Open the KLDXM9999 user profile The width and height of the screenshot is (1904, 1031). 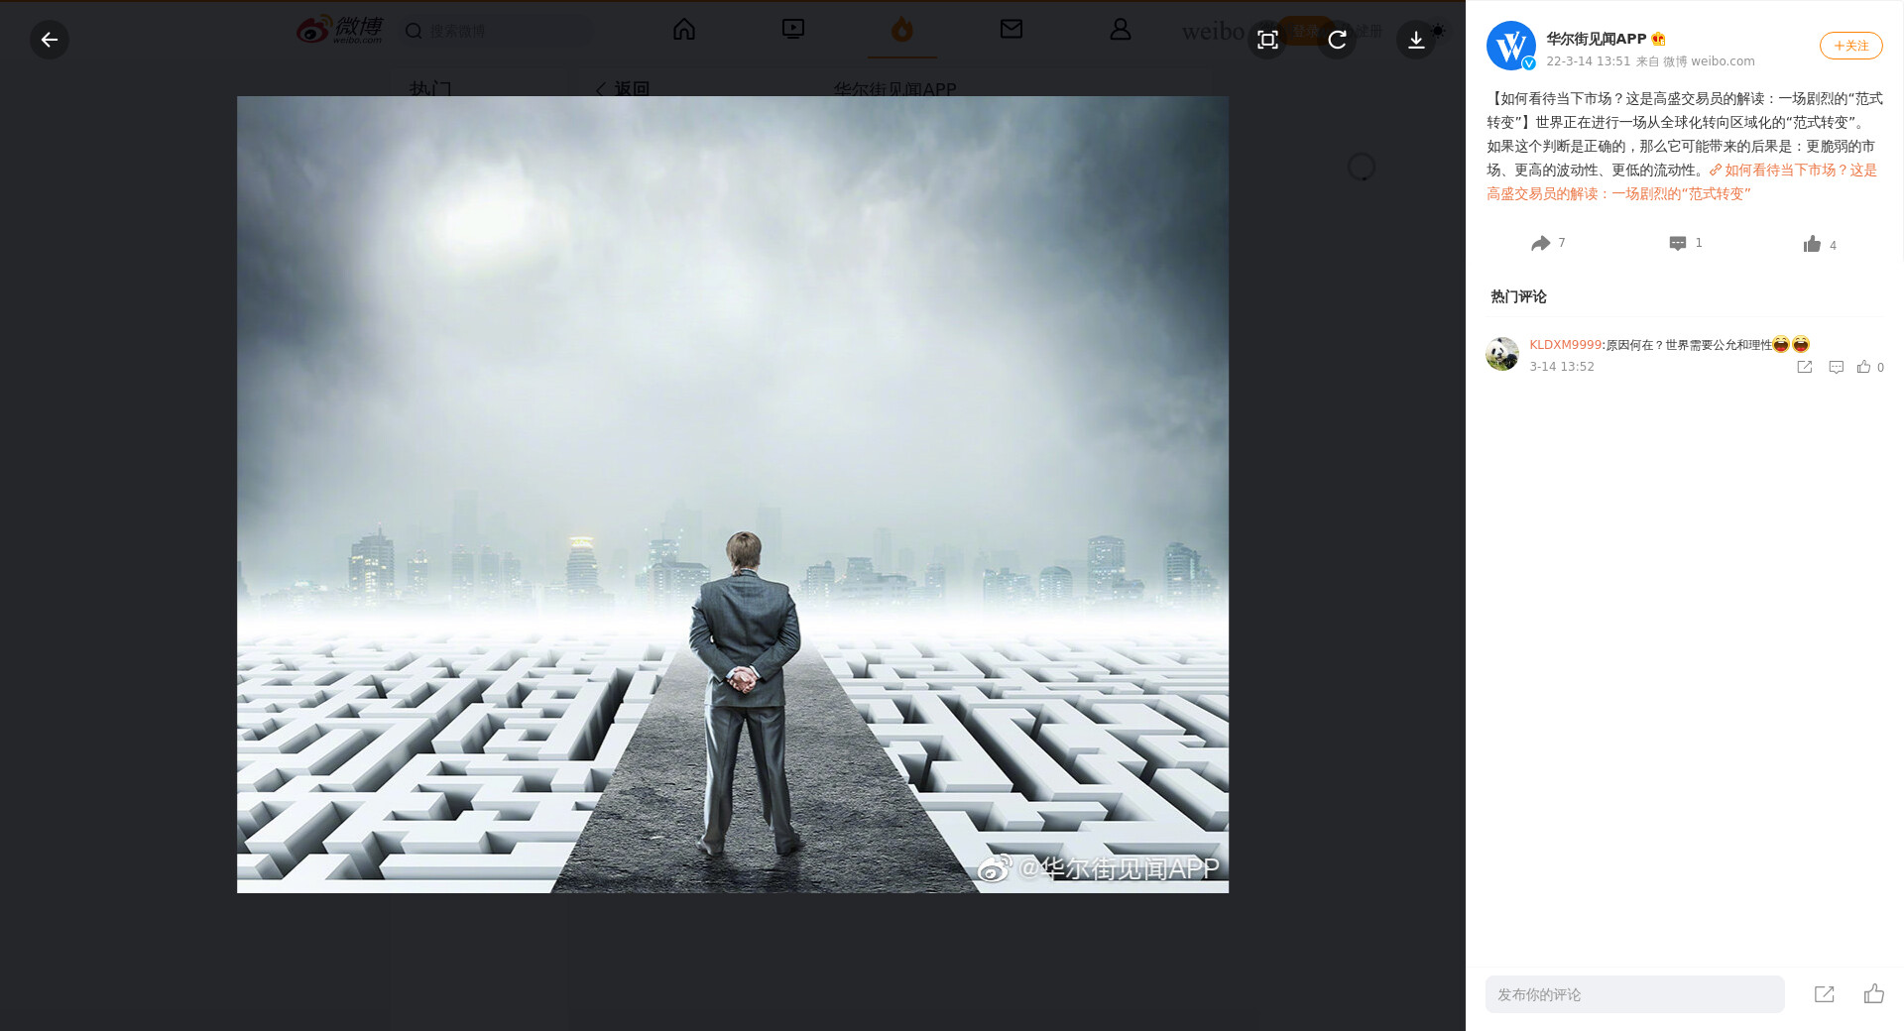(1565, 345)
